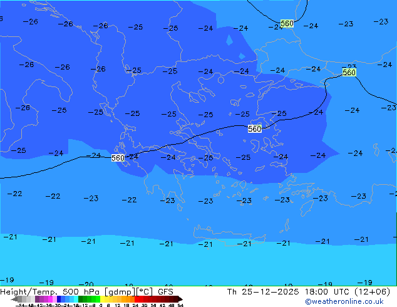The height and width of the screenshot is (307, 397).
Task: Click the '-20' temperature value at the bottom
Action: click(x=86, y=284)
